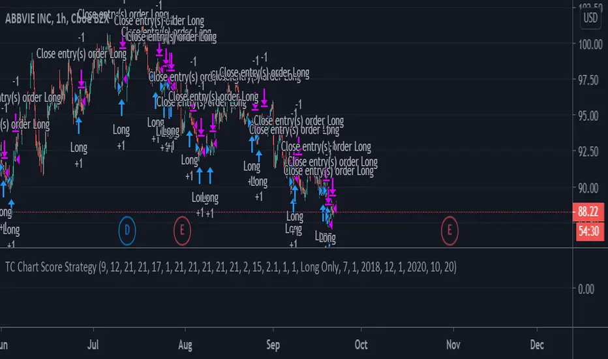Select the 0.00 strategy pane axis label
The height and width of the screenshot is (359, 608).
tap(586, 289)
